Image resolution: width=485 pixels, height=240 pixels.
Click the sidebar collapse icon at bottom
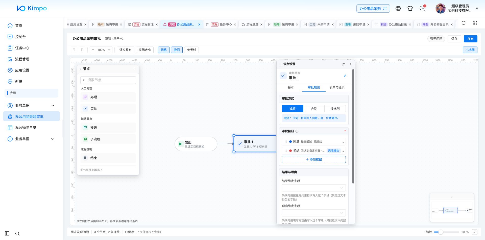7,234
